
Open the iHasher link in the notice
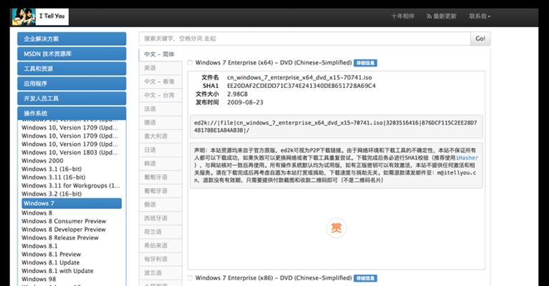pos(467,158)
